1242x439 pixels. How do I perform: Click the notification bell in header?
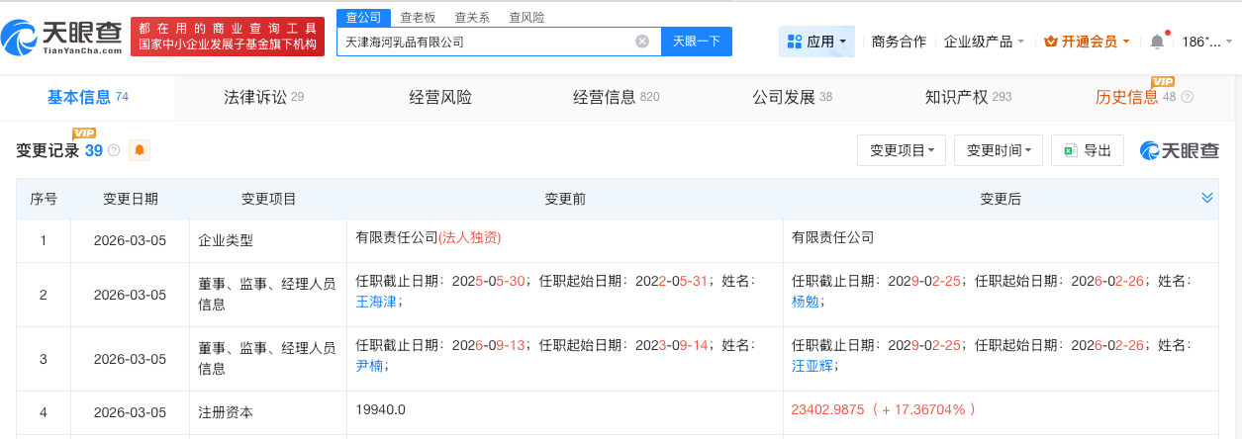[1157, 42]
